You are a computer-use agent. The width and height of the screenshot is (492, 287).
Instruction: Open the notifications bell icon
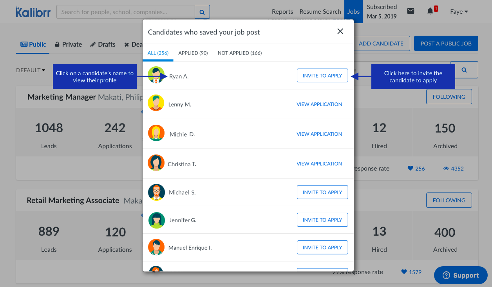click(430, 11)
